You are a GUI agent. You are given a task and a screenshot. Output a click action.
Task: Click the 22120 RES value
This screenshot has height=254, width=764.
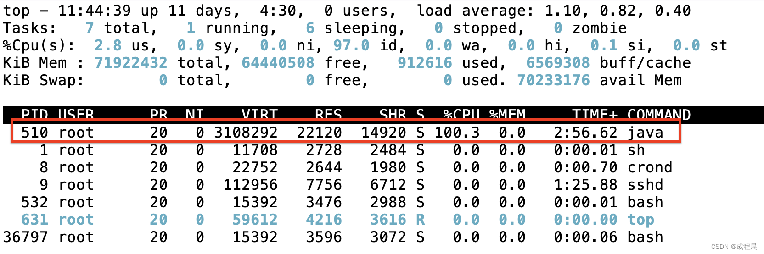[x=319, y=133]
